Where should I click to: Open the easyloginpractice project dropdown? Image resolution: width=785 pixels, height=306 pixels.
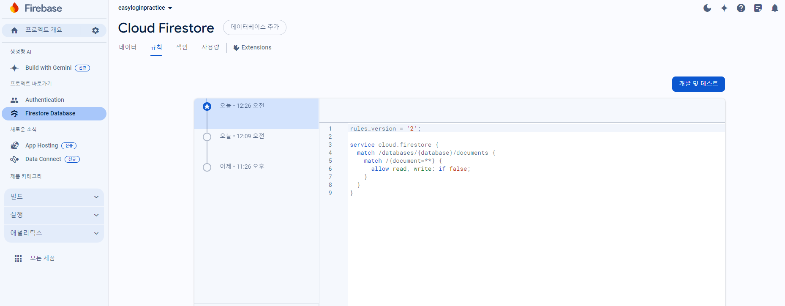[x=145, y=8]
